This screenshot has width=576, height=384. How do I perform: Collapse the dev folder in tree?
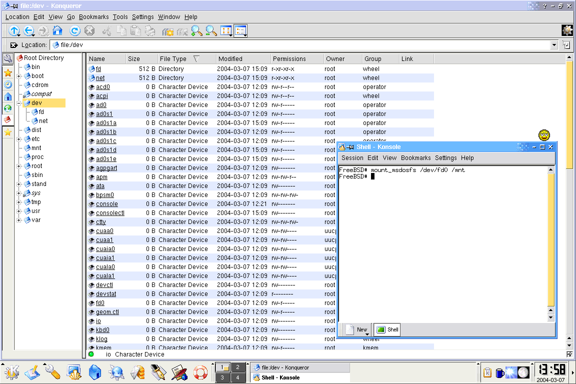point(19,103)
